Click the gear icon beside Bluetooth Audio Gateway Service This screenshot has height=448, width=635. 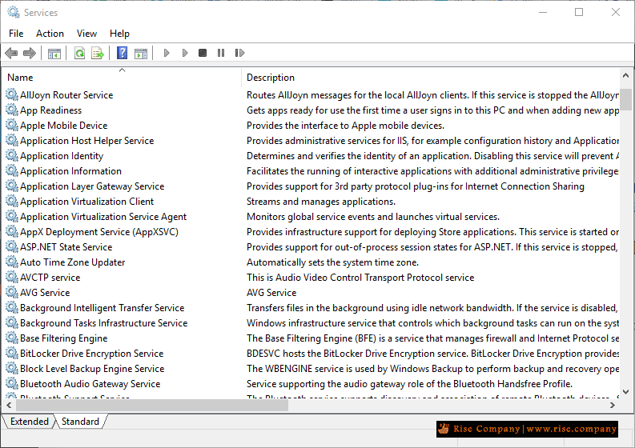point(12,383)
